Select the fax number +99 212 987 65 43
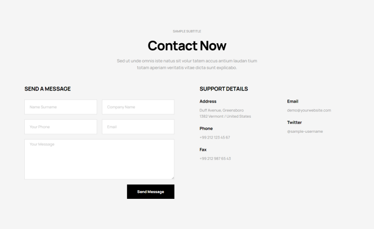This screenshot has height=229, width=374. (x=215, y=159)
